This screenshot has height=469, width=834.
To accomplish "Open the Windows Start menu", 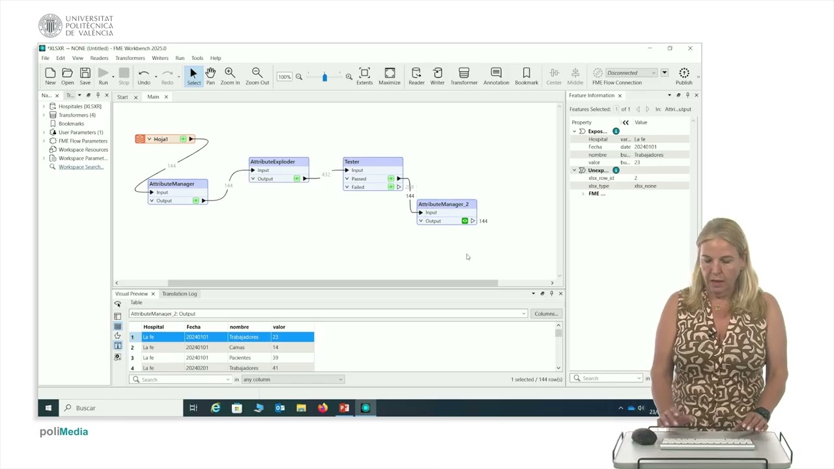I will [48, 408].
